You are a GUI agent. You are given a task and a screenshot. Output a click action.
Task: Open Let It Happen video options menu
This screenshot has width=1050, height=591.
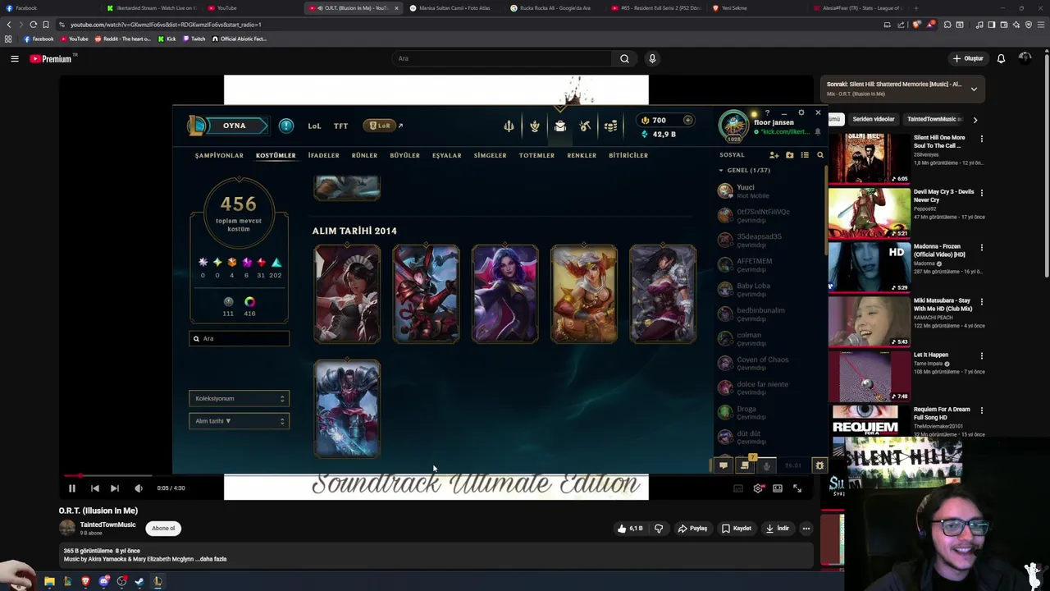pyautogui.click(x=981, y=356)
